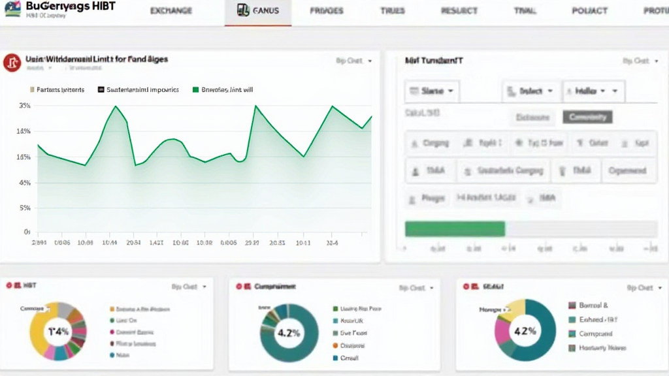Click the list icon inside the Slane dropdown
Screen dimensions: 669x376
click(414, 91)
